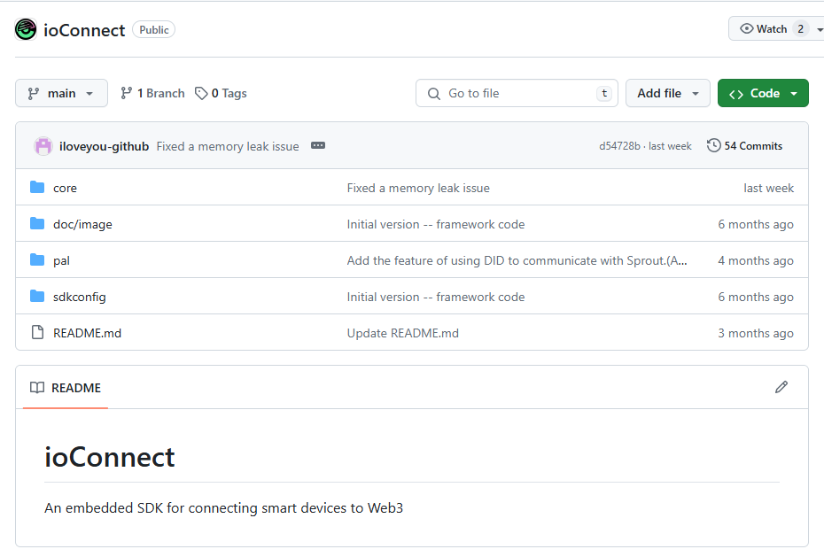
Task: Click the magnifier icon in Go to file
Action: coord(434,94)
